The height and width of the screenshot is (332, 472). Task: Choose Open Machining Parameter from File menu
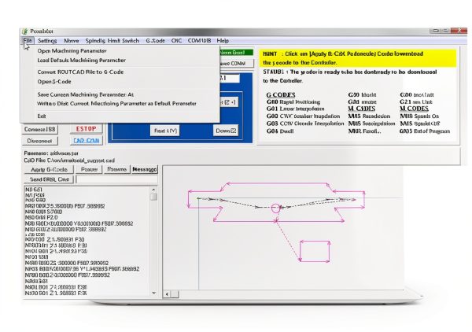tap(72, 51)
